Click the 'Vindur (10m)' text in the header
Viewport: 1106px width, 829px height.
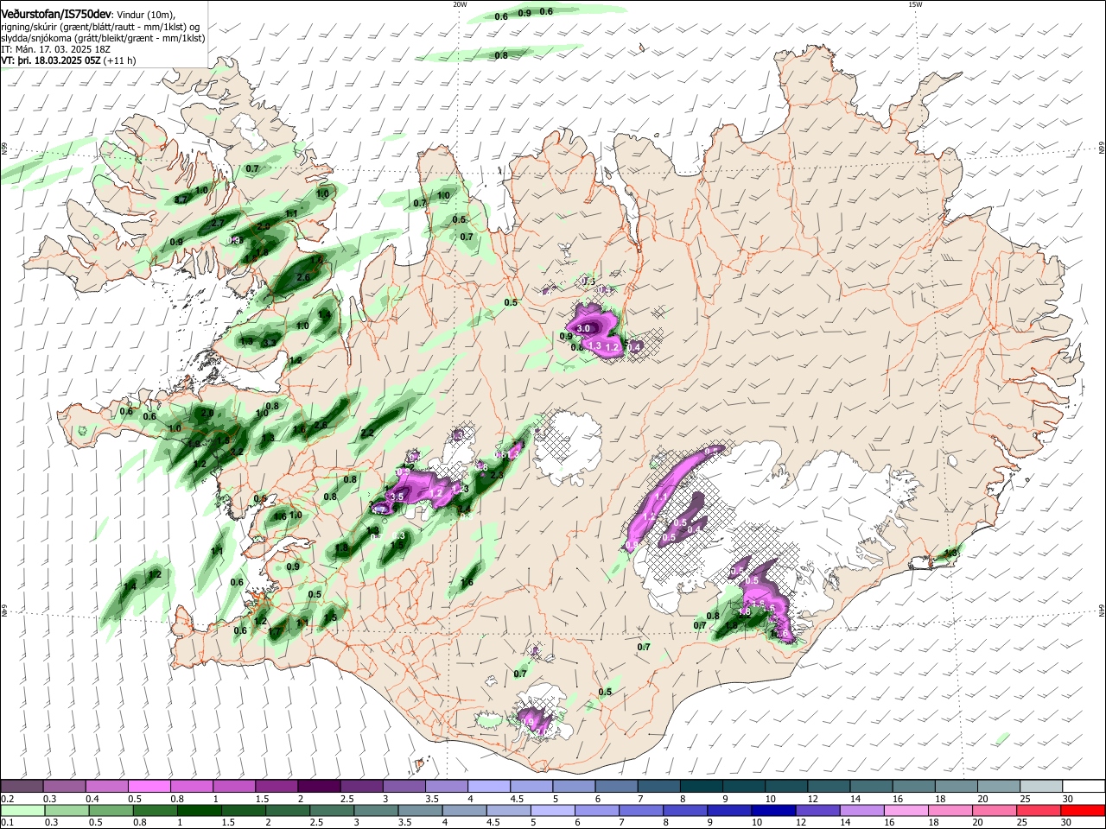pyautogui.click(x=146, y=15)
